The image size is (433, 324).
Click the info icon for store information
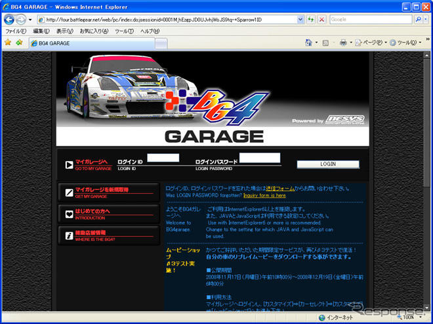click(69, 236)
